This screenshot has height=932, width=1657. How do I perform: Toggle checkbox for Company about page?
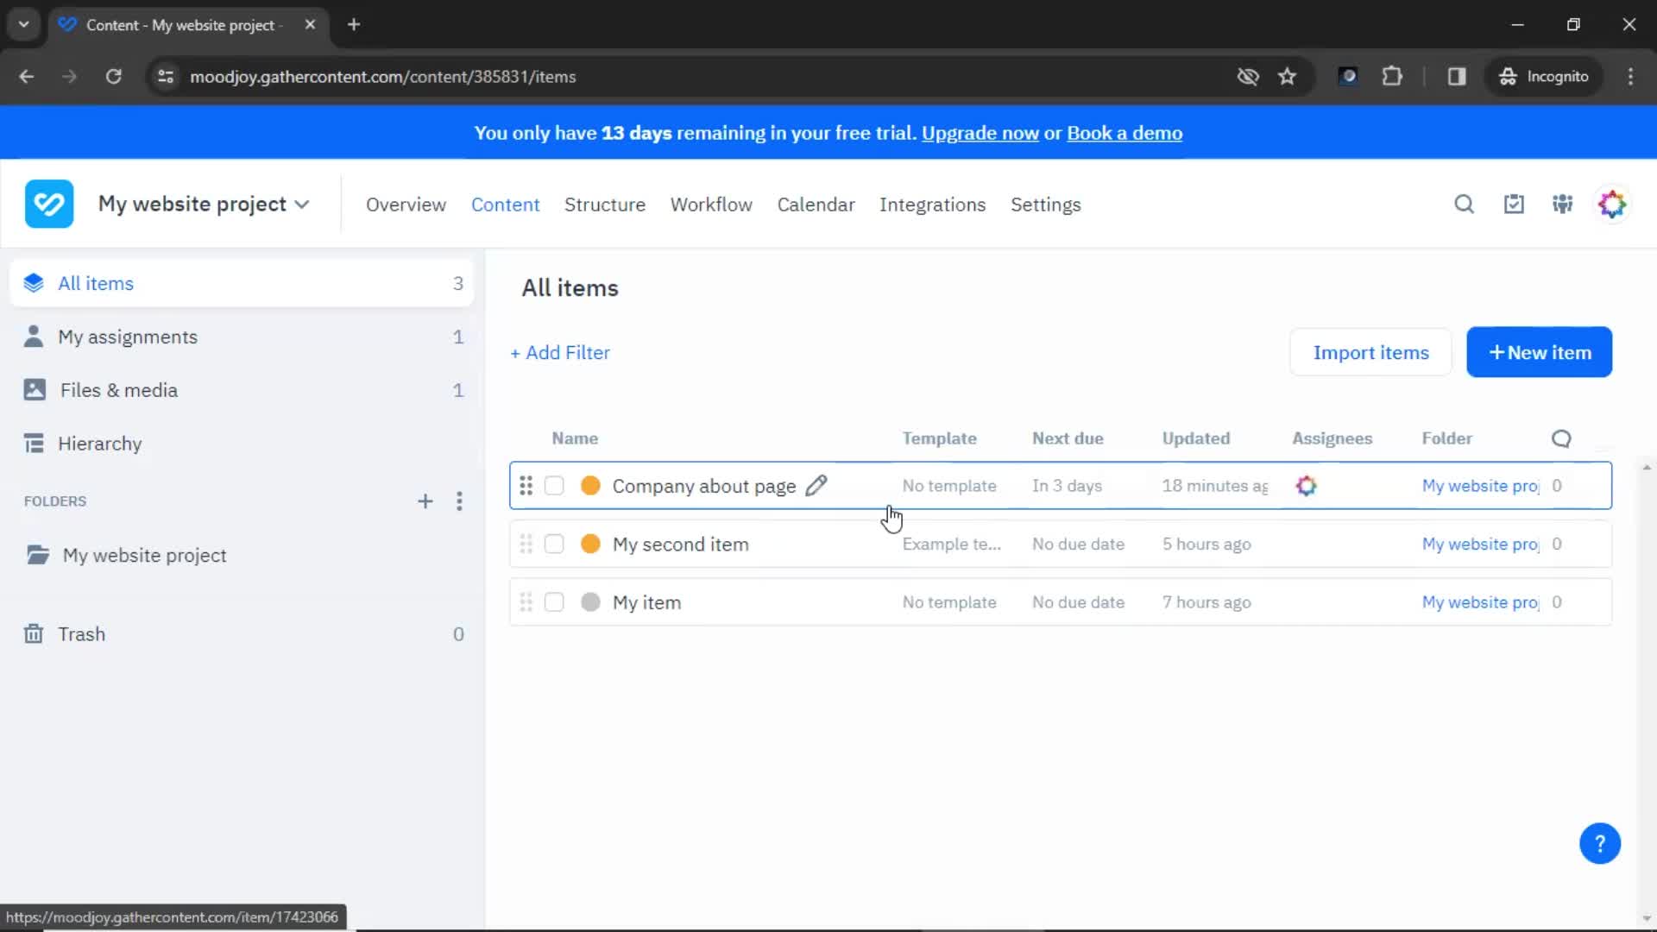[x=556, y=486]
